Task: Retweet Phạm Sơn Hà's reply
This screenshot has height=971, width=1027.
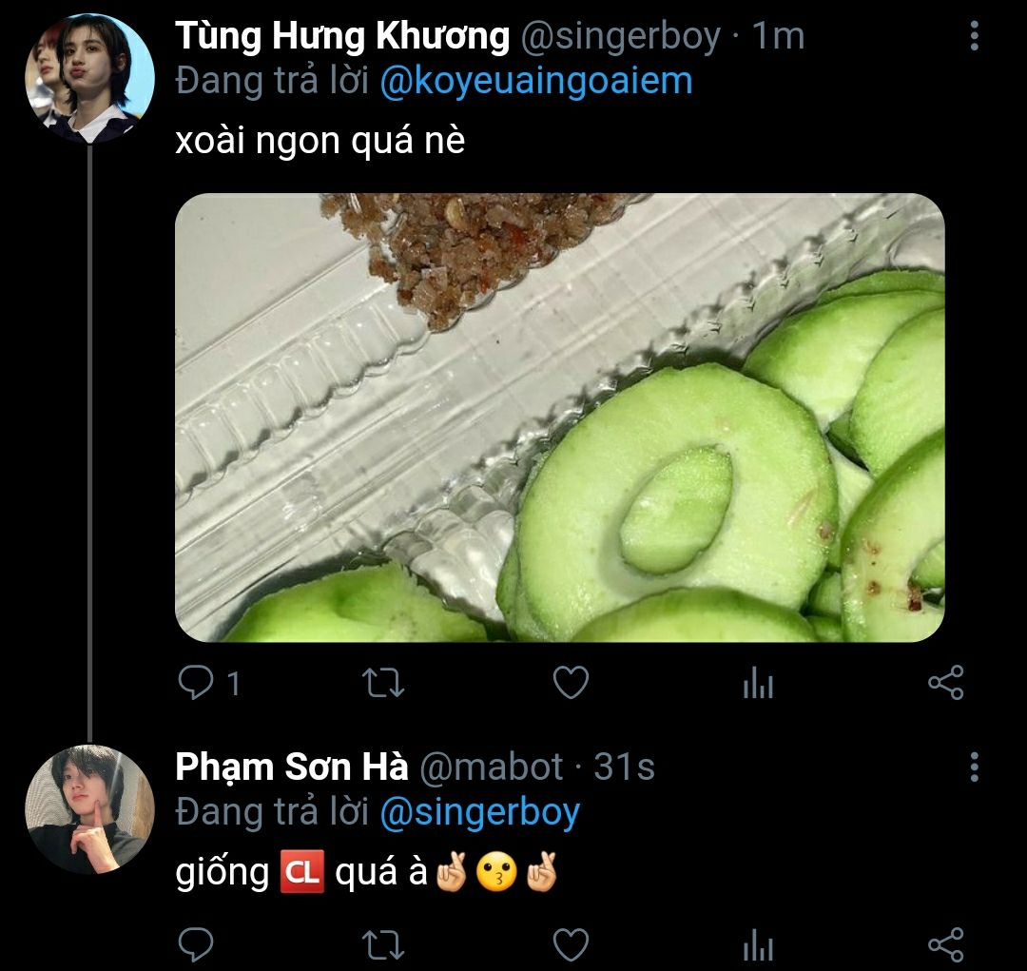Action: click(x=384, y=944)
